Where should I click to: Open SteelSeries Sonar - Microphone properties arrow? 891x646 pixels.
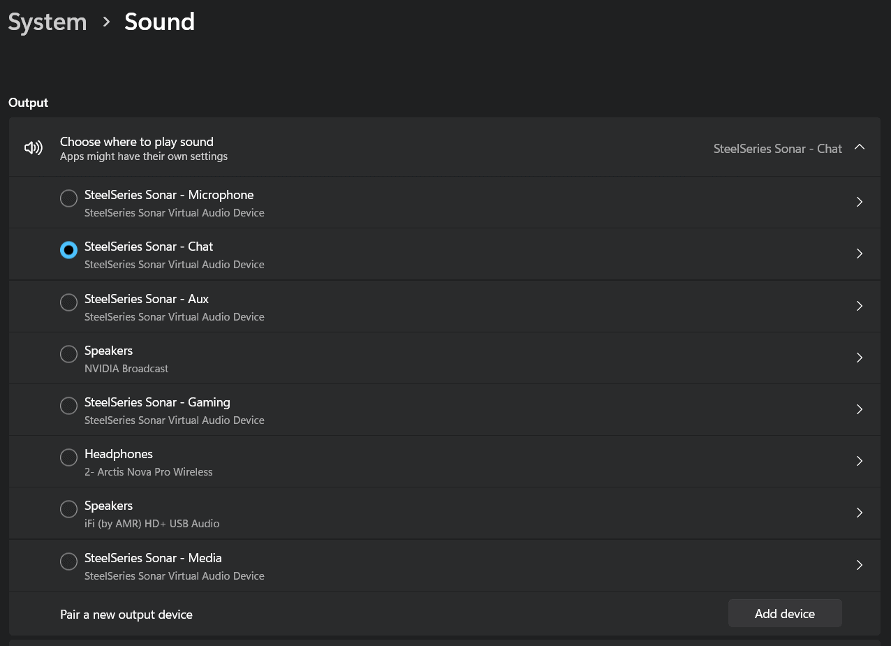tap(860, 202)
